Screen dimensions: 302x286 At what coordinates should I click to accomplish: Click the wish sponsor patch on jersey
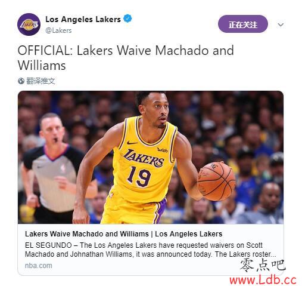tap(163, 150)
